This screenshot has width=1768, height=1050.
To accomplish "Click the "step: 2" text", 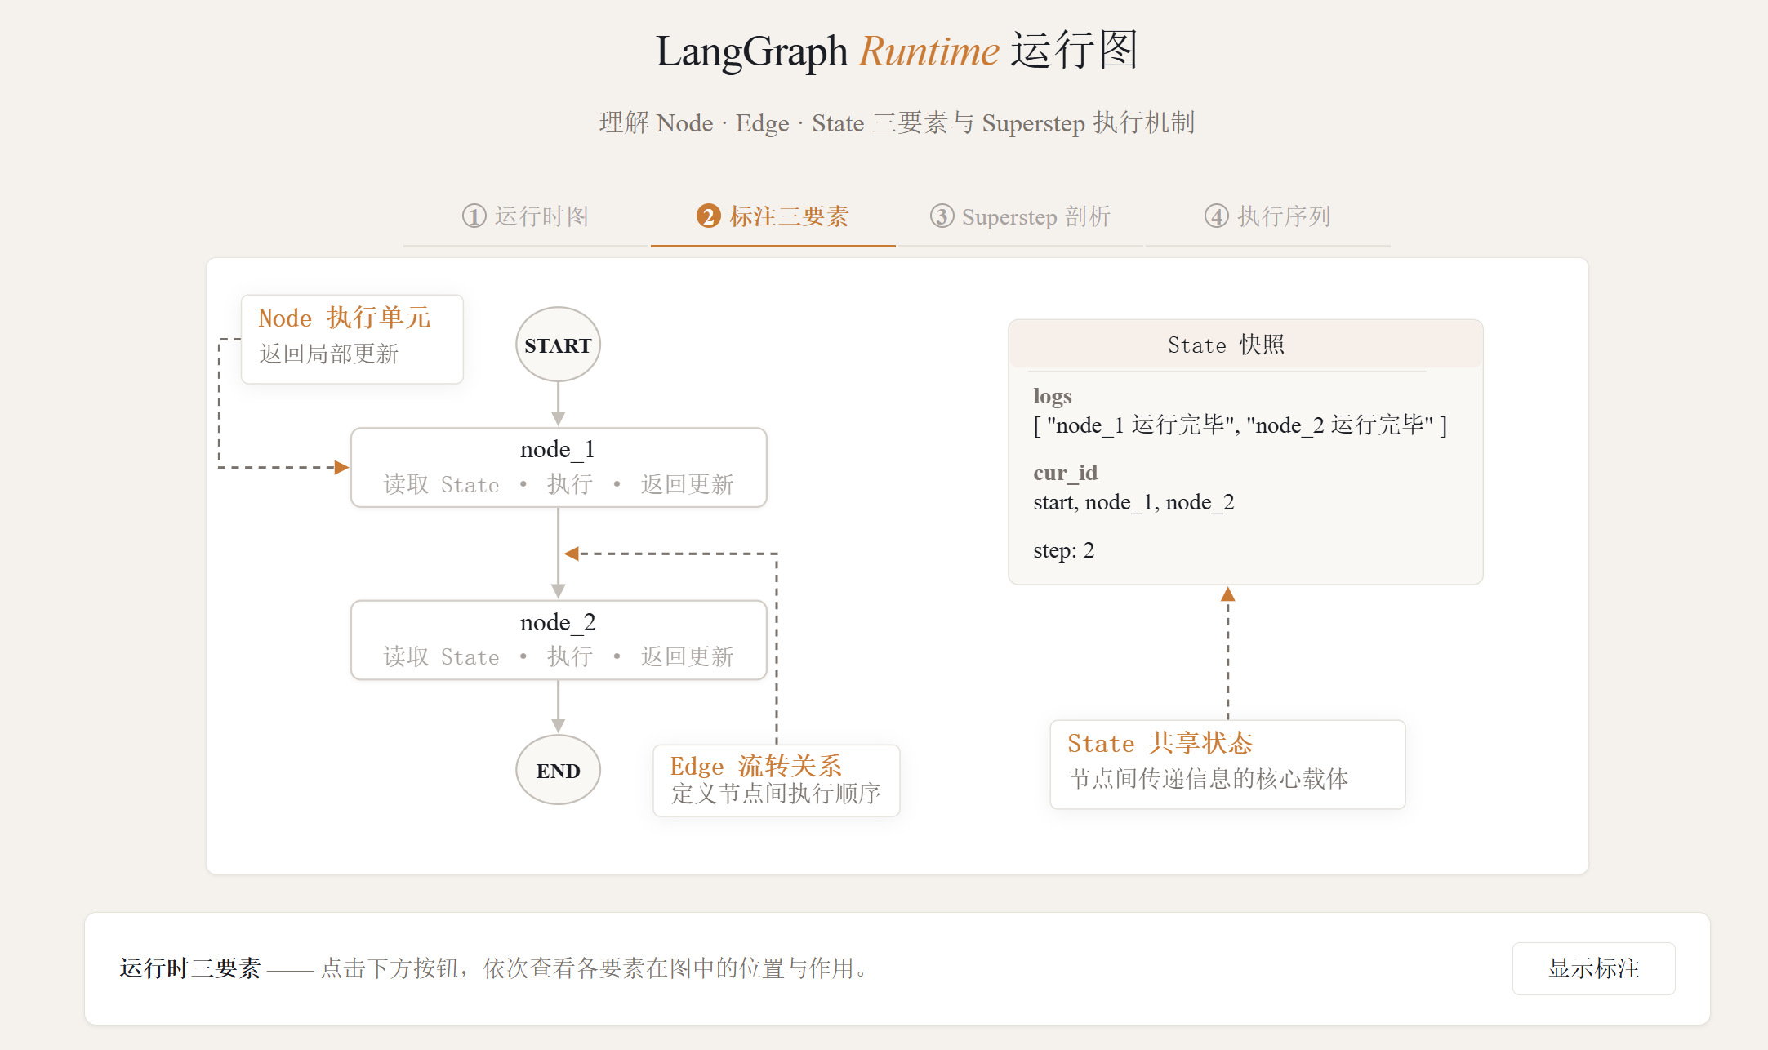I will point(1063,550).
